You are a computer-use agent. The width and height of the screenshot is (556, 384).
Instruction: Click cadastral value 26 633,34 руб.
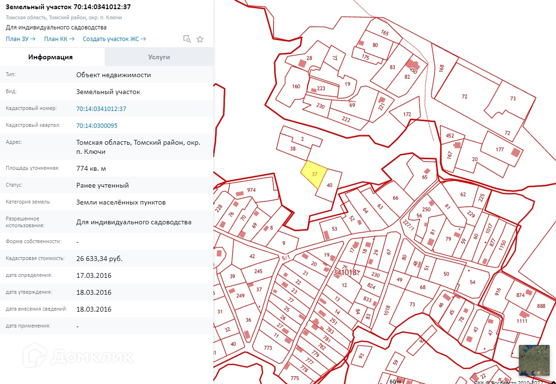99,259
